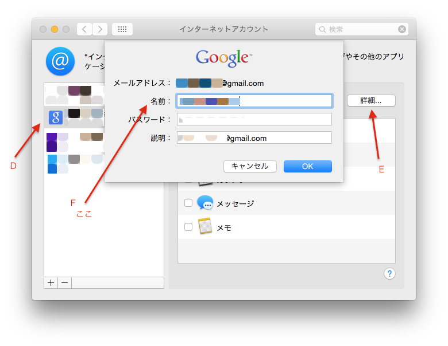Viewport: 448px width, 346px height.
Task: Click the blue @ Internet Accounts icon
Action: click(x=60, y=61)
